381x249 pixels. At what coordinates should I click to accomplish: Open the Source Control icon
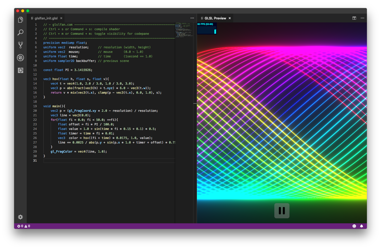tap(20, 45)
